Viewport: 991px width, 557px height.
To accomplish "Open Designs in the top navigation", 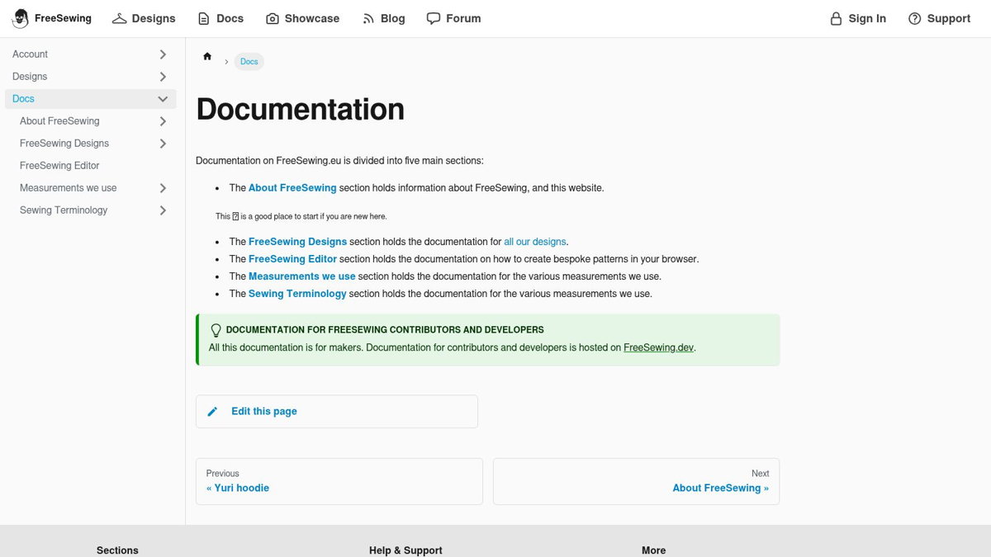I will [x=154, y=18].
